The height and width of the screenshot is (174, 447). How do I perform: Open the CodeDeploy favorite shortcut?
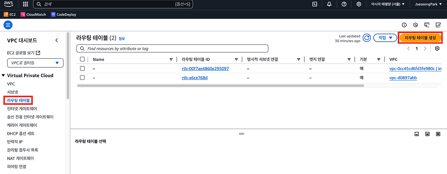point(63,15)
